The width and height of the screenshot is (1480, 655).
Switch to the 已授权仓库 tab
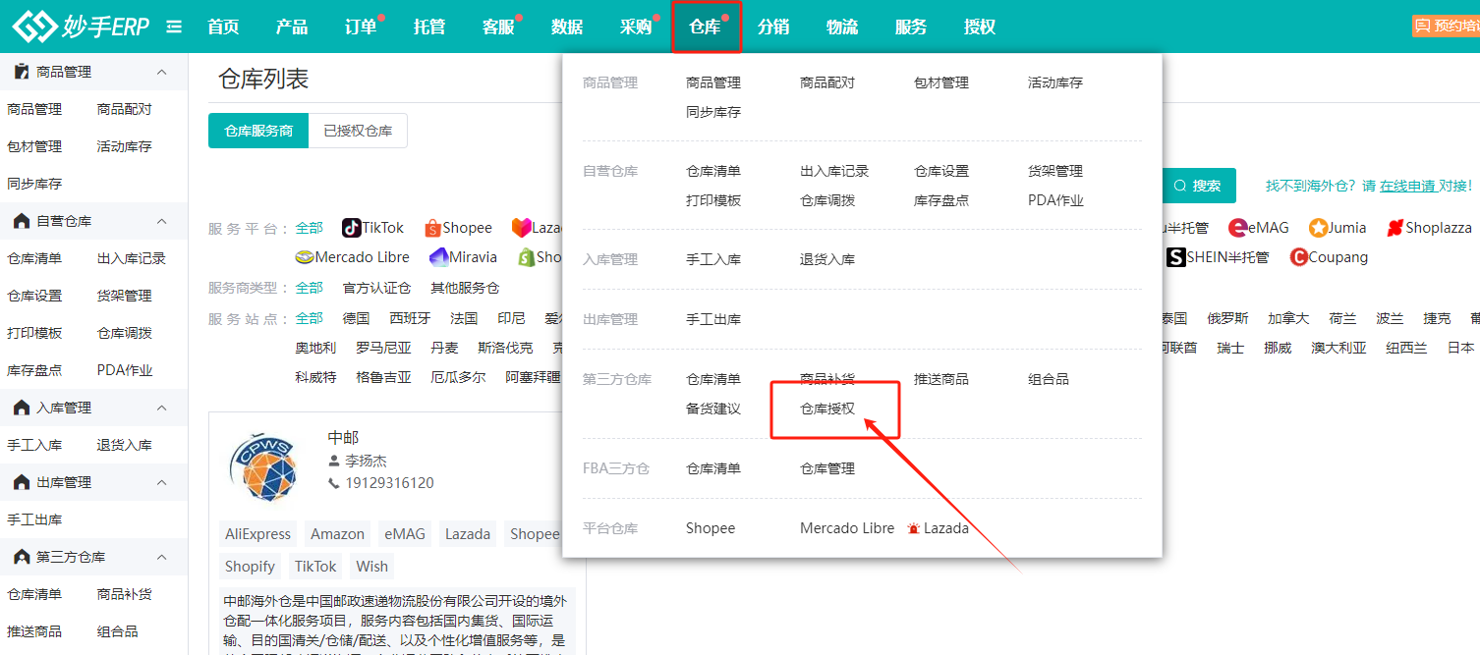pyautogui.click(x=358, y=131)
